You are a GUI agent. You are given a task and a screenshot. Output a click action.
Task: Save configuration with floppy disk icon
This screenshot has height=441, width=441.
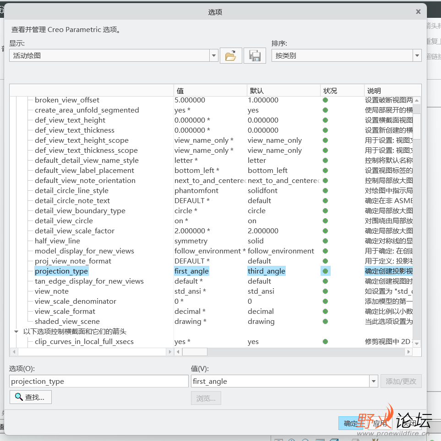255,56
